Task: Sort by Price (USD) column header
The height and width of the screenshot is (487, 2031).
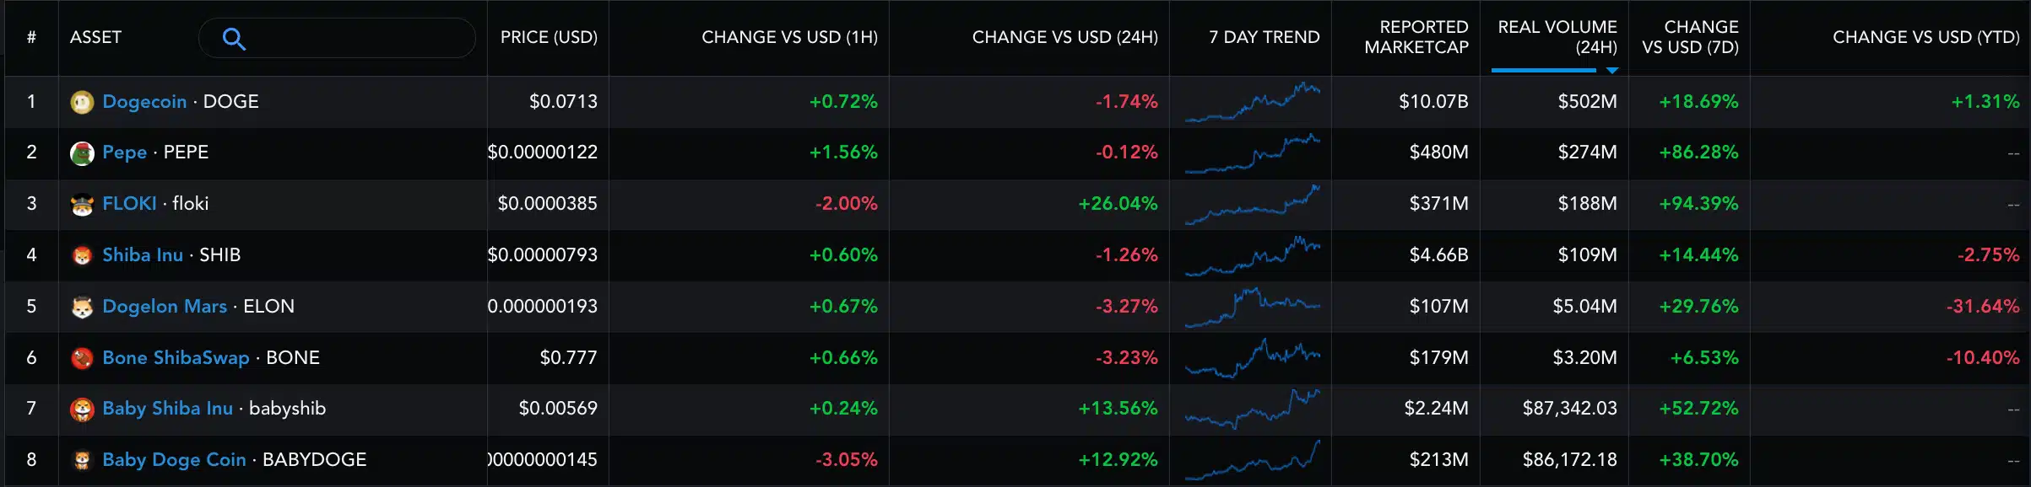Action: click(x=548, y=37)
